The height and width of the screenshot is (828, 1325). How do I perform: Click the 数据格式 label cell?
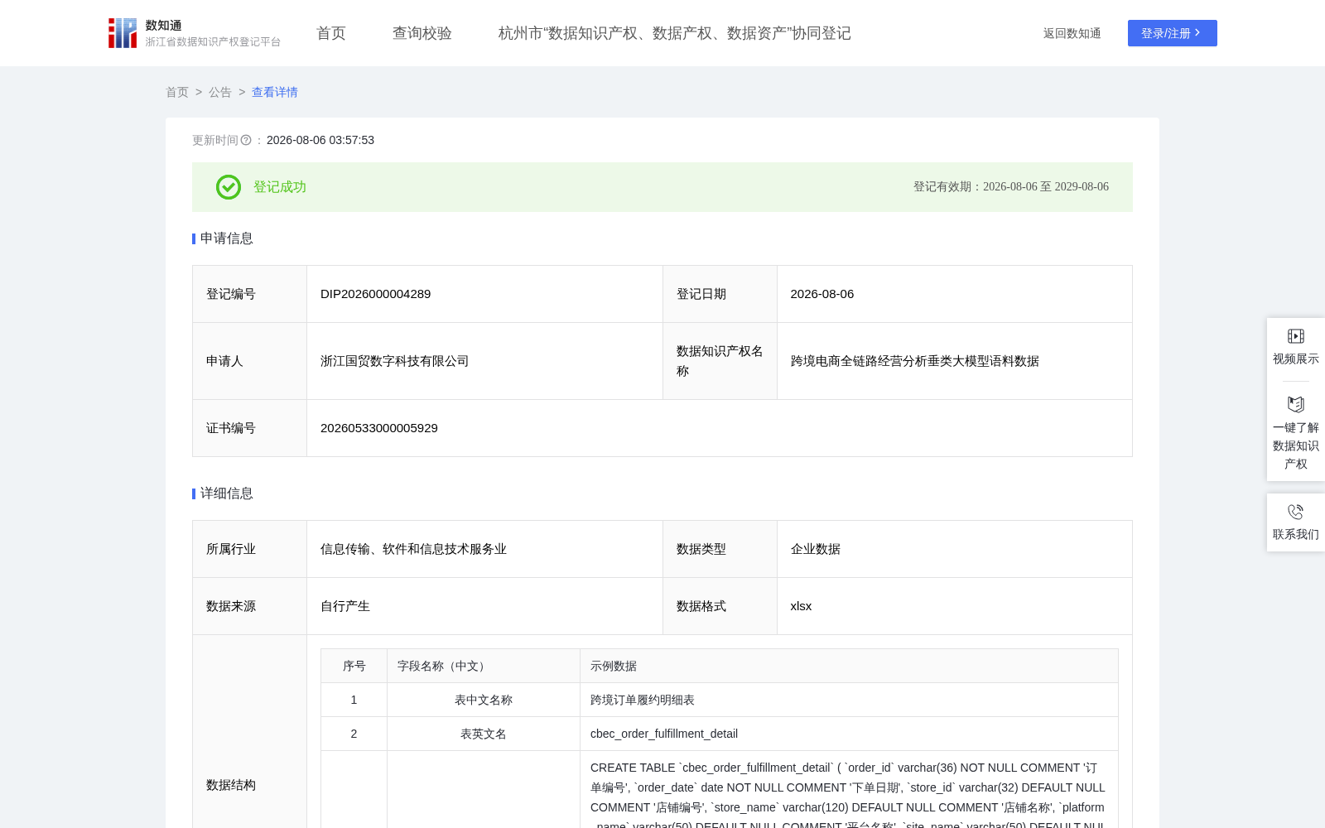720,606
